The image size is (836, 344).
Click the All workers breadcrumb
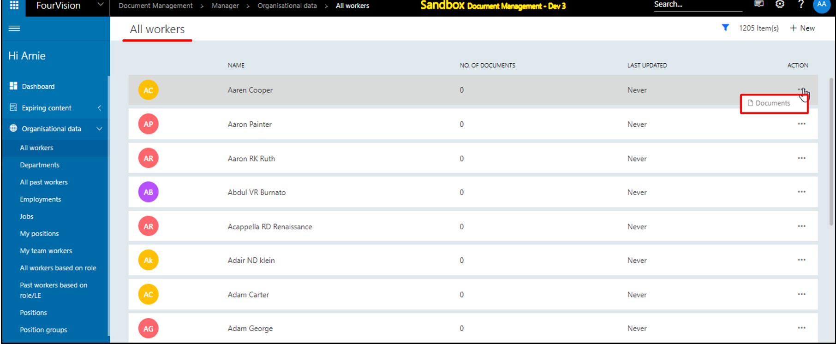pyautogui.click(x=352, y=6)
